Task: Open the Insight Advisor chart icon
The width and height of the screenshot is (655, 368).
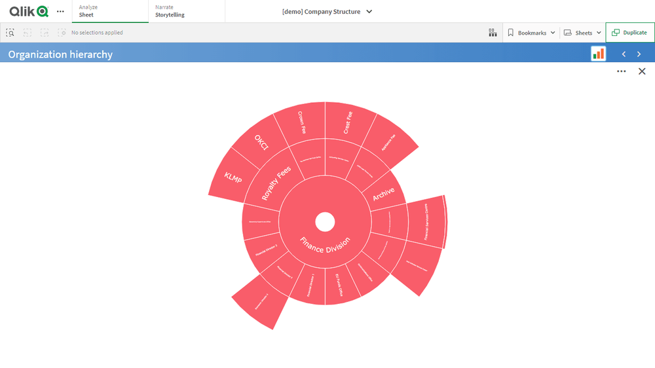Action: pyautogui.click(x=598, y=54)
